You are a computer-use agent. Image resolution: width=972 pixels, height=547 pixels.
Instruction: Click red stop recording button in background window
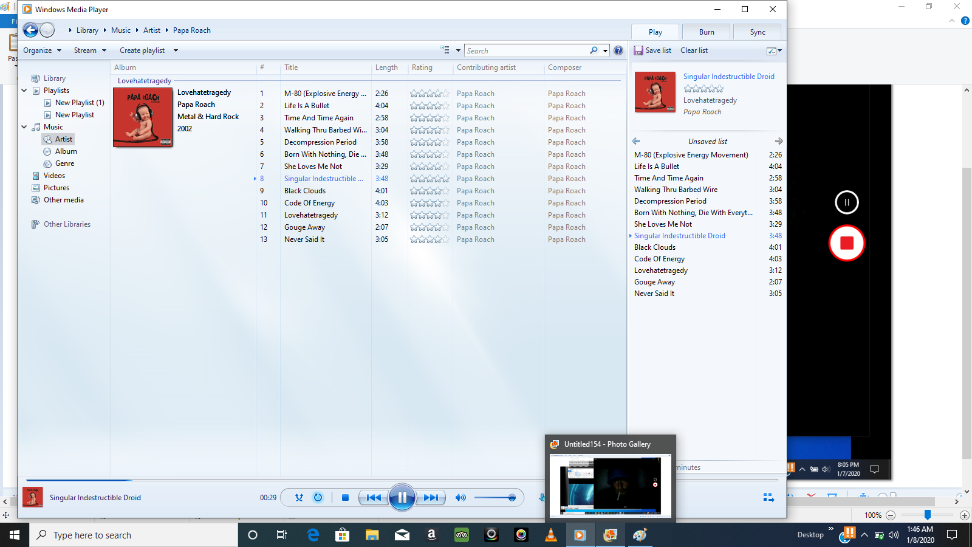[847, 243]
